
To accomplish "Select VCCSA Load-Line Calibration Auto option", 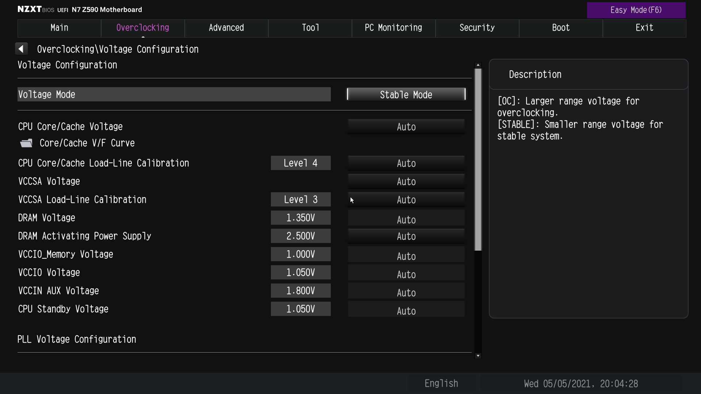I will point(406,200).
